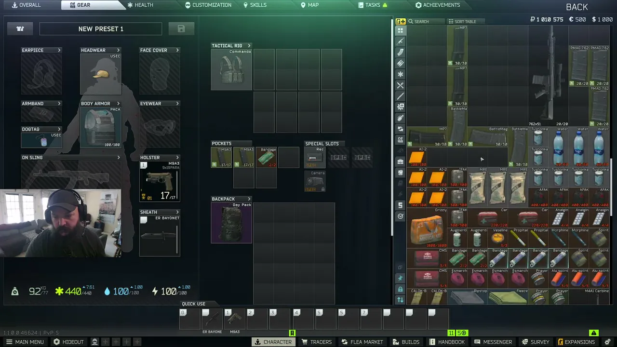The image size is (617, 347).
Task: Open the Customization tab
Action: (x=208, y=5)
